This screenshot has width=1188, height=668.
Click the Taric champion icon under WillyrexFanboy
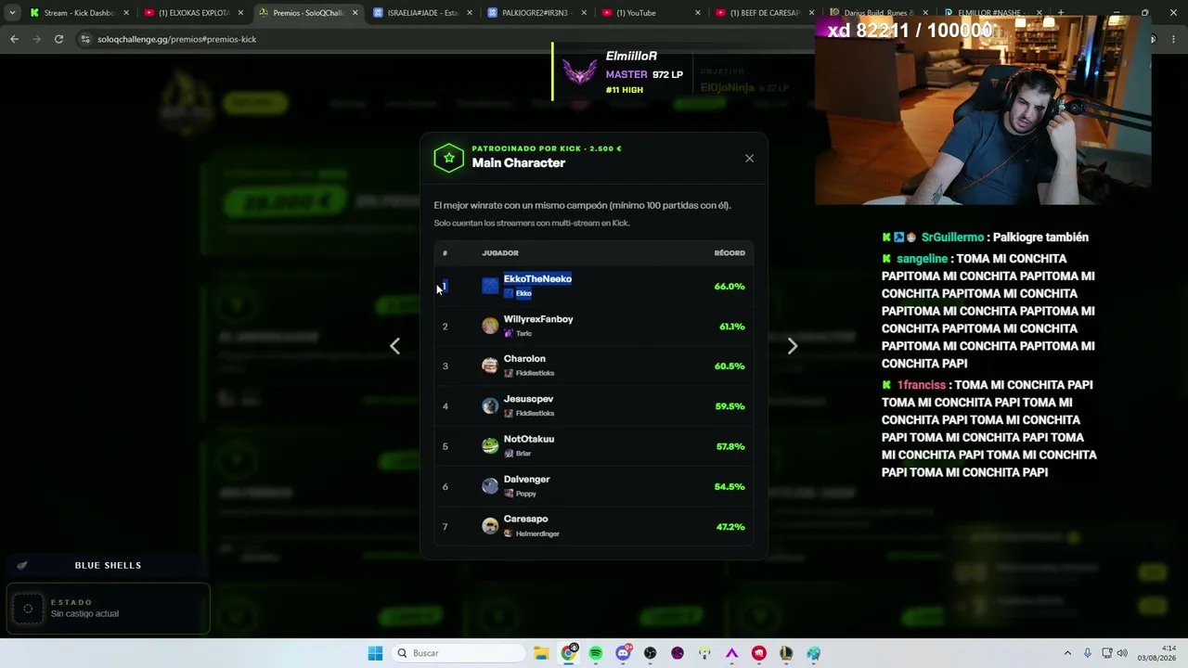pos(509,333)
